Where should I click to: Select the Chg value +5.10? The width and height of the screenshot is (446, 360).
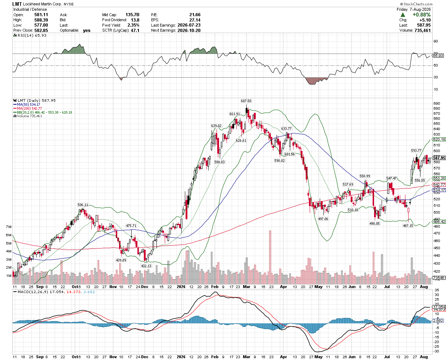pyautogui.click(x=425, y=20)
